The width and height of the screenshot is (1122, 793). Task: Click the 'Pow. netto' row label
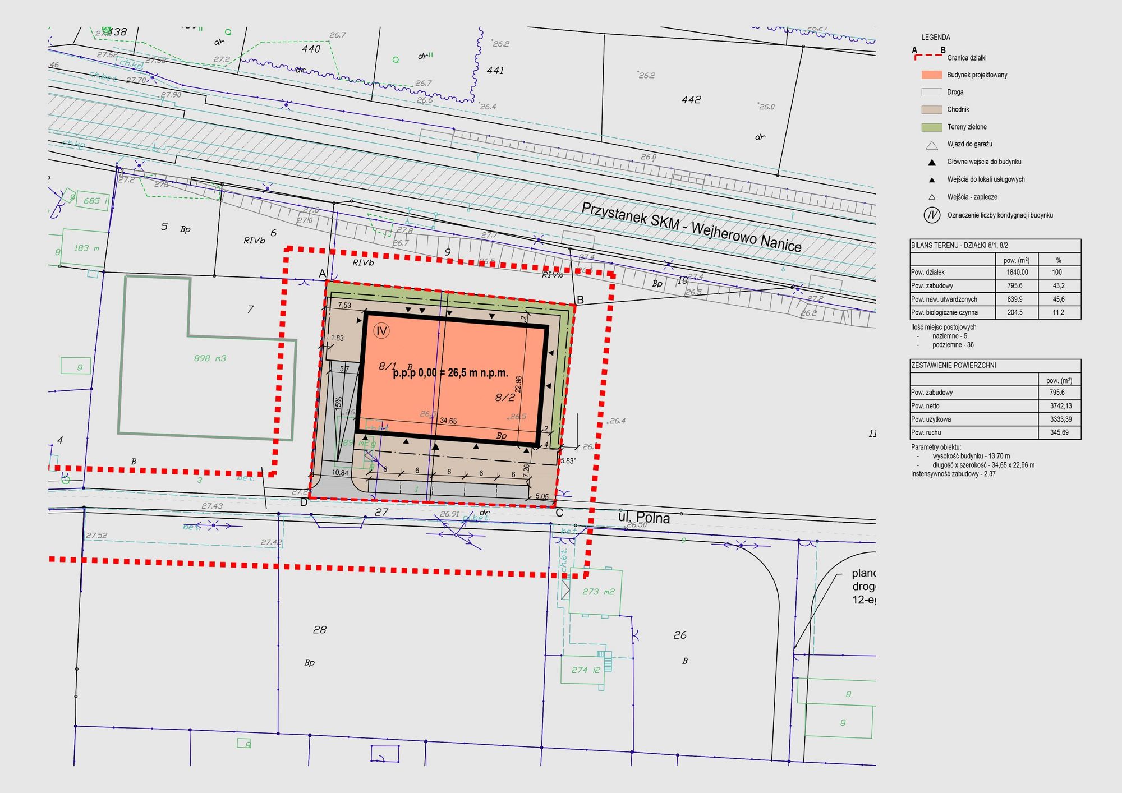click(925, 406)
